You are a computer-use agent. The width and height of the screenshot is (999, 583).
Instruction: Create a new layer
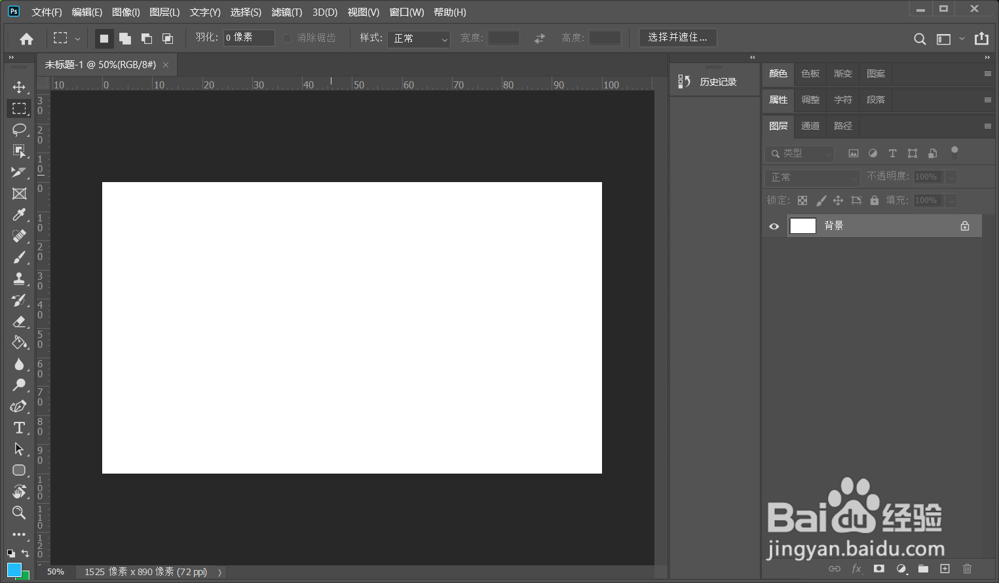tap(945, 569)
